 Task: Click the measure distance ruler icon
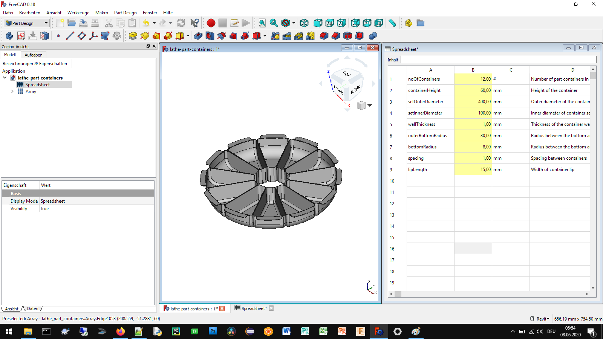(x=392, y=23)
